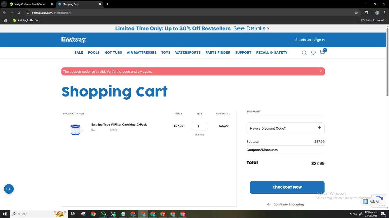
Task: Open the POOLS menu
Action: (x=94, y=52)
